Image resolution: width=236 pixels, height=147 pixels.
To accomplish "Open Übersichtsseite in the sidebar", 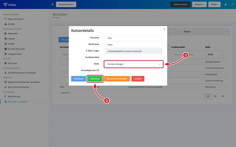I will coord(15,19).
